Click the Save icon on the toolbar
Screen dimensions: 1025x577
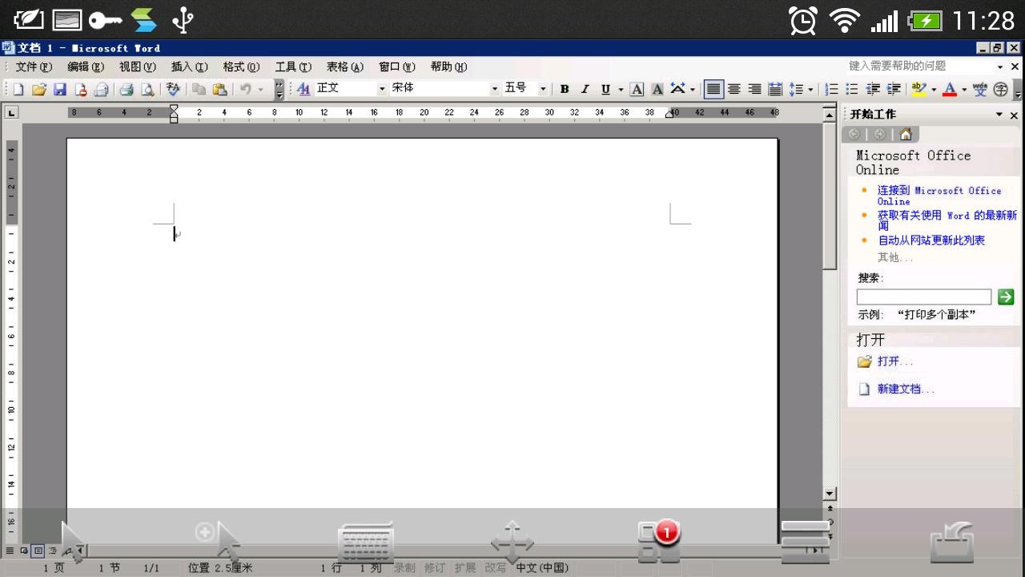point(59,89)
